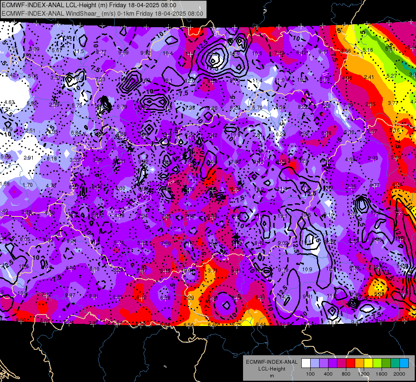Click the wind shear value 2.41

pyautogui.click(x=369, y=77)
